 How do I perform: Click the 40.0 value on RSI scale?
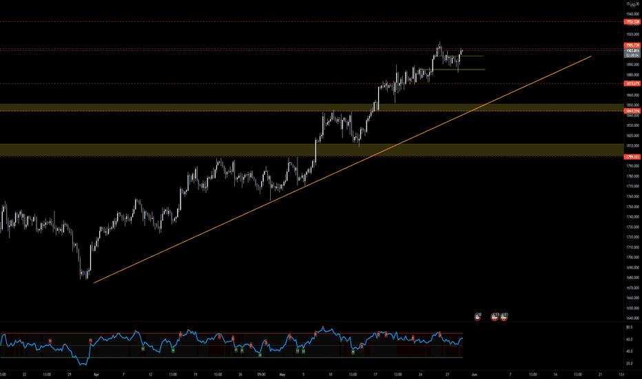pyautogui.click(x=630, y=351)
